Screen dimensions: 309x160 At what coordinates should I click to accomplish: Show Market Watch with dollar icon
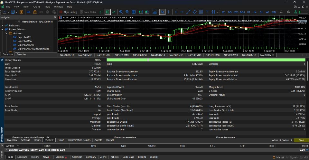tap(21, 12)
